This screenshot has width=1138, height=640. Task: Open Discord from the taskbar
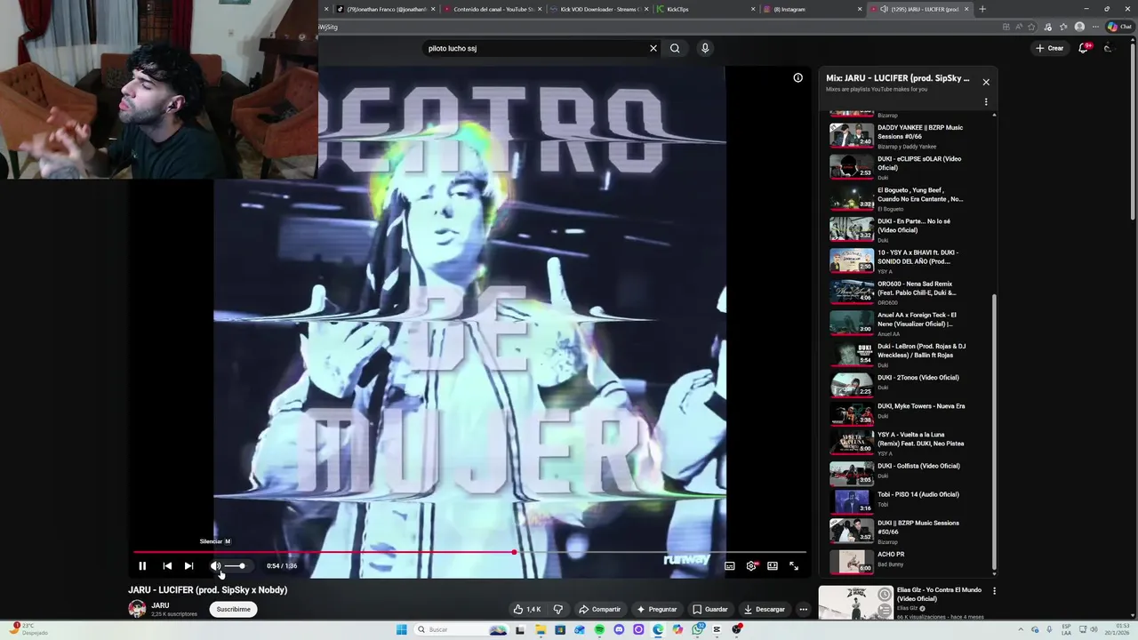[619, 629]
